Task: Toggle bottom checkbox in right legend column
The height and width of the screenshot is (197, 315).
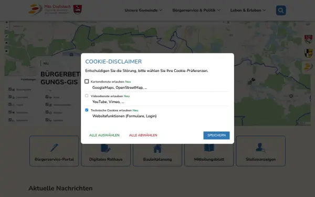Action: coord(47,120)
